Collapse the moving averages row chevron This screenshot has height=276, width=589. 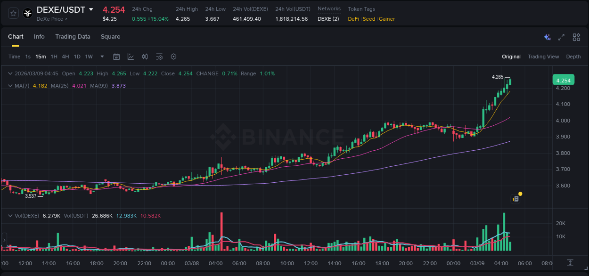tap(10, 86)
